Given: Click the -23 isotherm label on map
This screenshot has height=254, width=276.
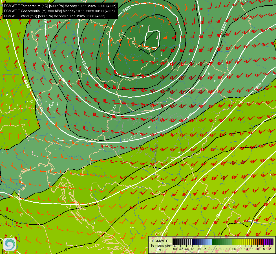Looking at the screenshot, I should click(167, 90).
